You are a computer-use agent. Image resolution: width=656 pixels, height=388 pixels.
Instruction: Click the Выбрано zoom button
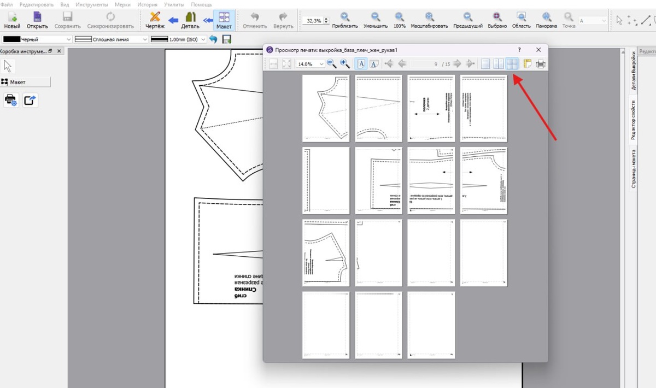(x=497, y=20)
